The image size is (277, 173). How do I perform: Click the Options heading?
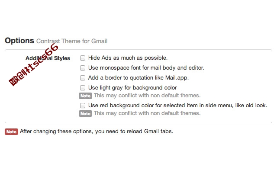(19, 41)
